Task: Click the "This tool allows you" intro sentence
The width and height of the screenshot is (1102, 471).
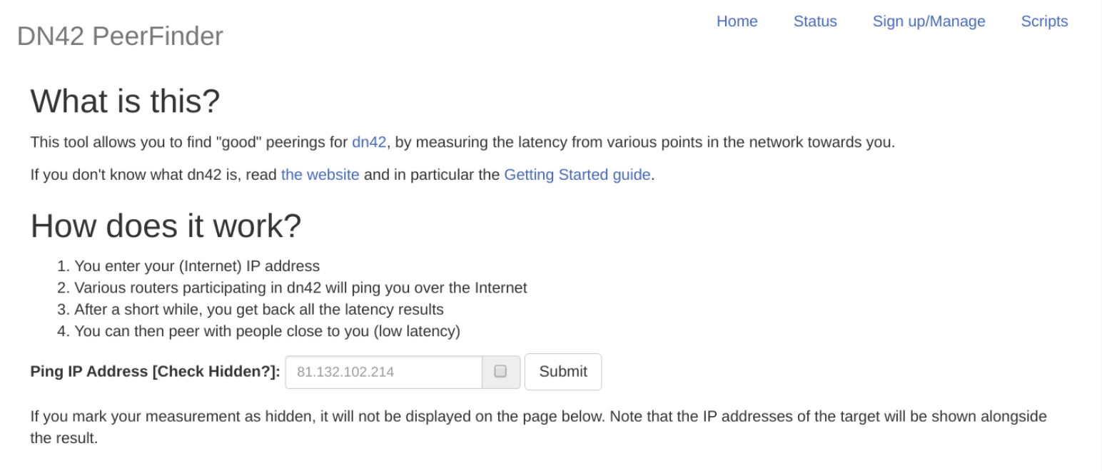Action: (x=462, y=142)
